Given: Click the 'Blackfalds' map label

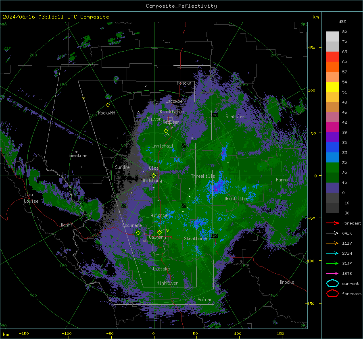Looking at the screenshot, I should pyautogui.click(x=171, y=112).
